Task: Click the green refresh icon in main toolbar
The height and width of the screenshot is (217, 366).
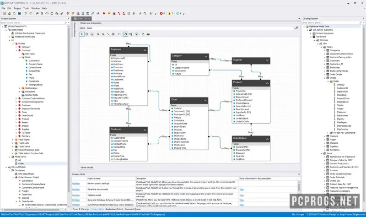Action: click(52, 13)
